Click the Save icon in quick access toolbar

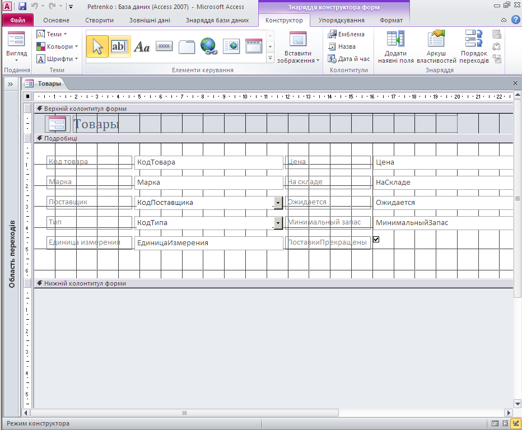[x=22, y=6]
